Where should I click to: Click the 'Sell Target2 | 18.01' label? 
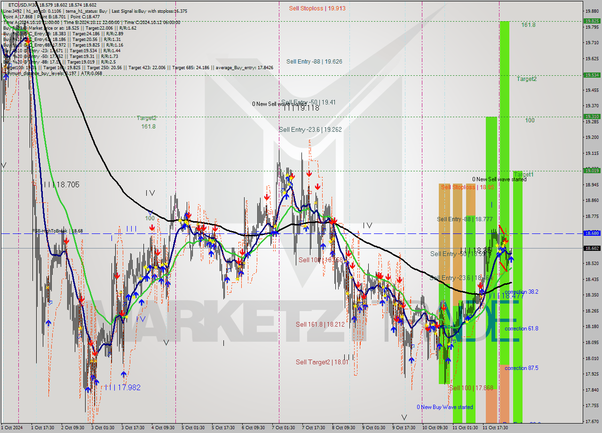(x=322, y=362)
